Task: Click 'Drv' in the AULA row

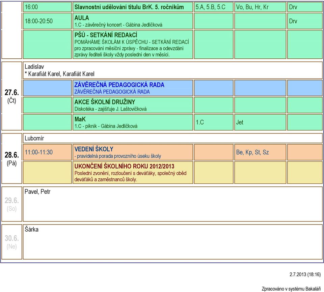Action: pos(293,21)
